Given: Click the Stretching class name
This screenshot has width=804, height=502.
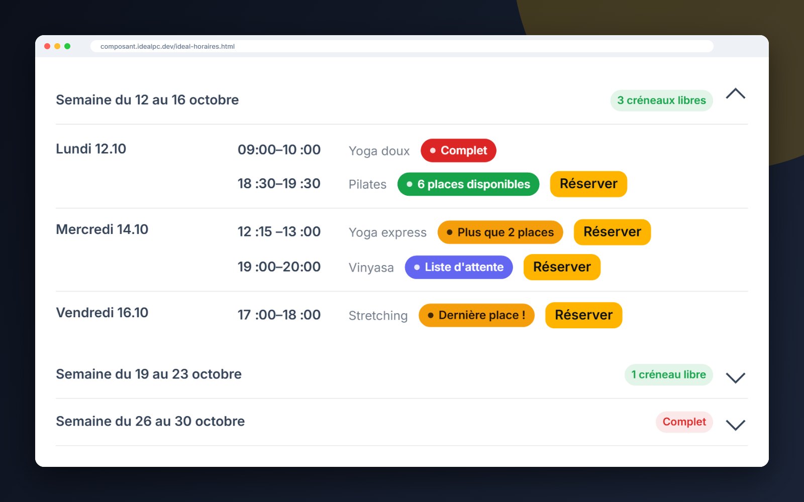Looking at the screenshot, I should click(x=378, y=316).
